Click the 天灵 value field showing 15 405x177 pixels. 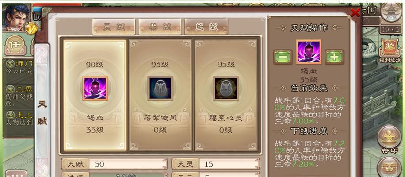click(216, 164)
